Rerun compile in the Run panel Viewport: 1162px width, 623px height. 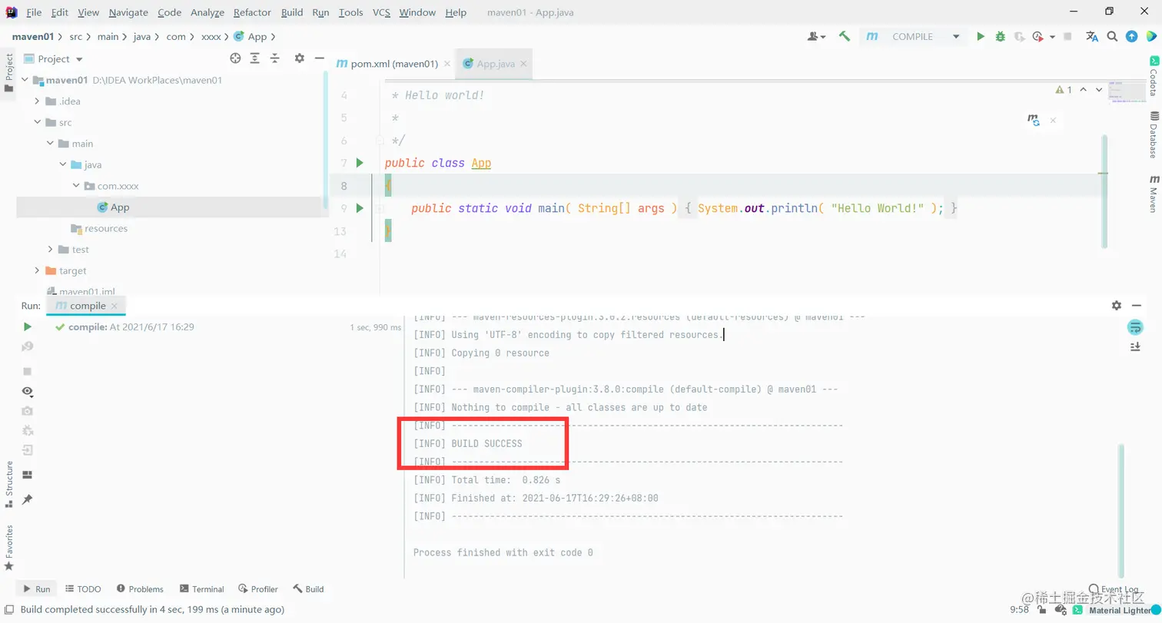coord(28,326)
